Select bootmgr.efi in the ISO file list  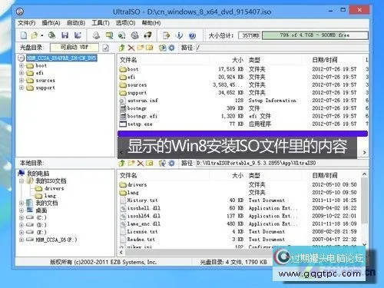click(x=142, y=116)
